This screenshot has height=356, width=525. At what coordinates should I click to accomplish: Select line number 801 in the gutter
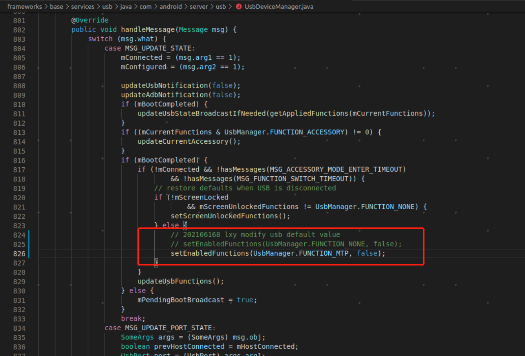pos(19,20)
